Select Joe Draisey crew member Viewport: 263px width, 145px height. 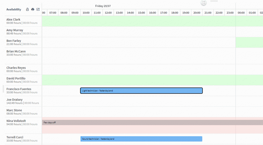(x=14, y=99)
